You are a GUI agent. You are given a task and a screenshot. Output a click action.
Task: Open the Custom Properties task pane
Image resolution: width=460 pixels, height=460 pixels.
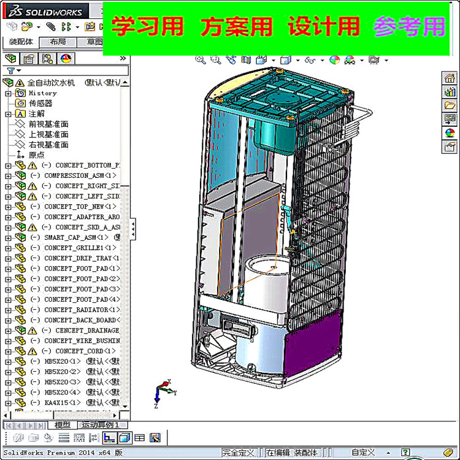[450, 147]
